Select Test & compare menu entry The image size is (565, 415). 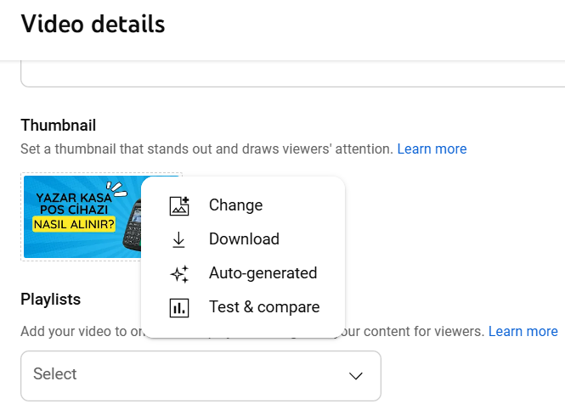pos(243,307)
